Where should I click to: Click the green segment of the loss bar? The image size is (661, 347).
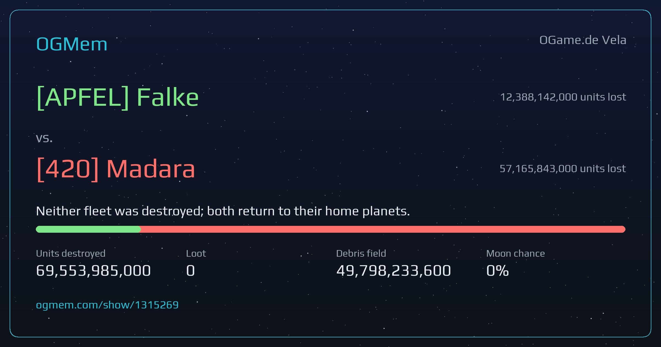pyautogui.click(x=88, y=229)
